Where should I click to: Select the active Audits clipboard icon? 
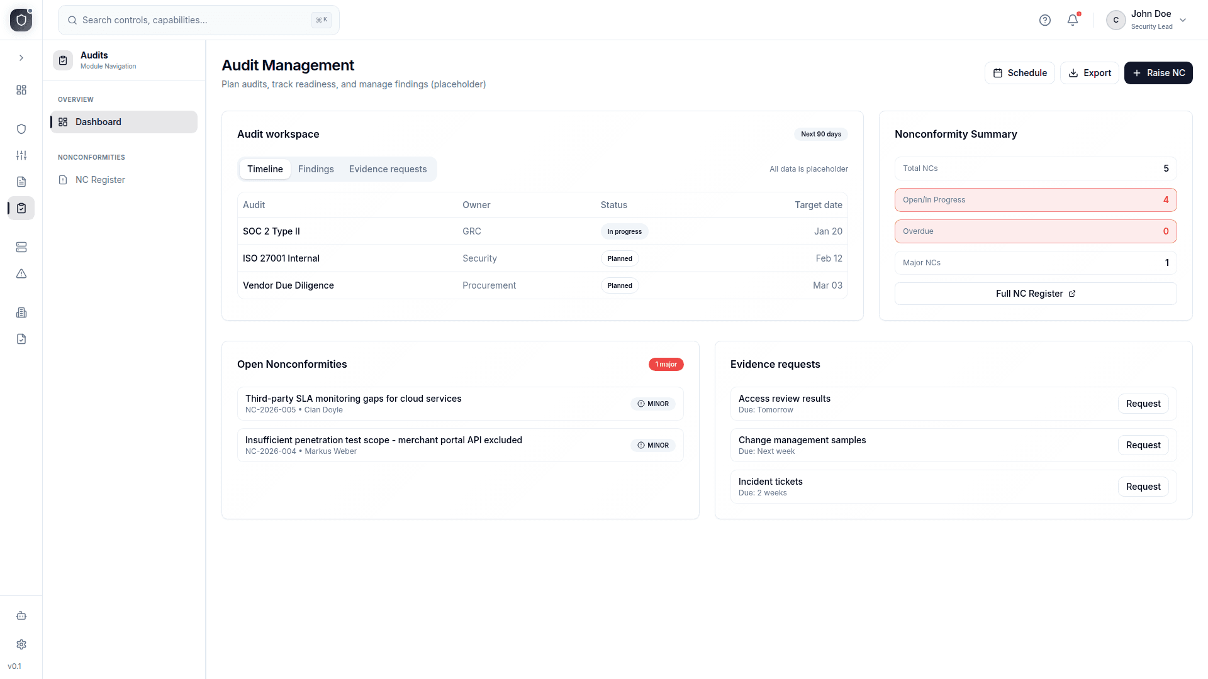[x=21, y=208]
